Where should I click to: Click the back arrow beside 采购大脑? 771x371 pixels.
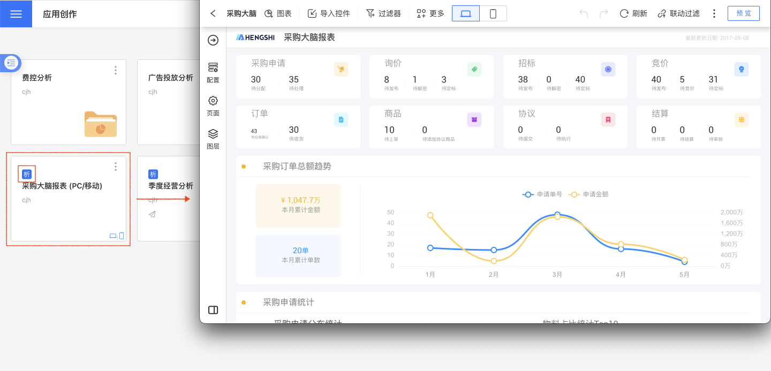pyautogui.click(x=213, y=13)
